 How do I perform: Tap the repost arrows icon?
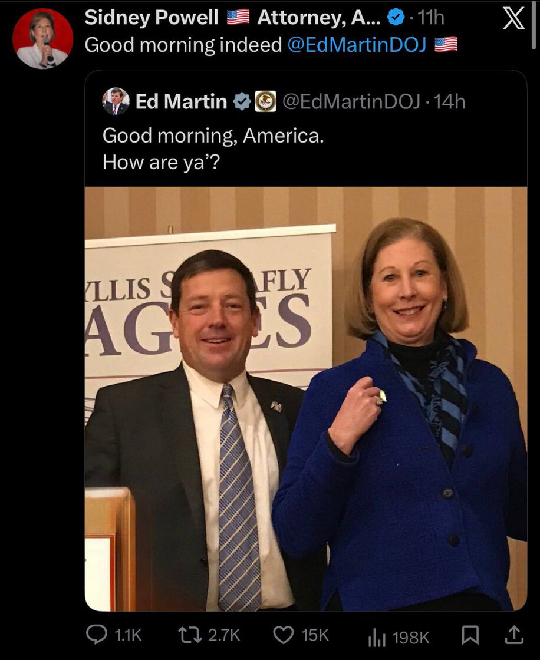[190, 635]
